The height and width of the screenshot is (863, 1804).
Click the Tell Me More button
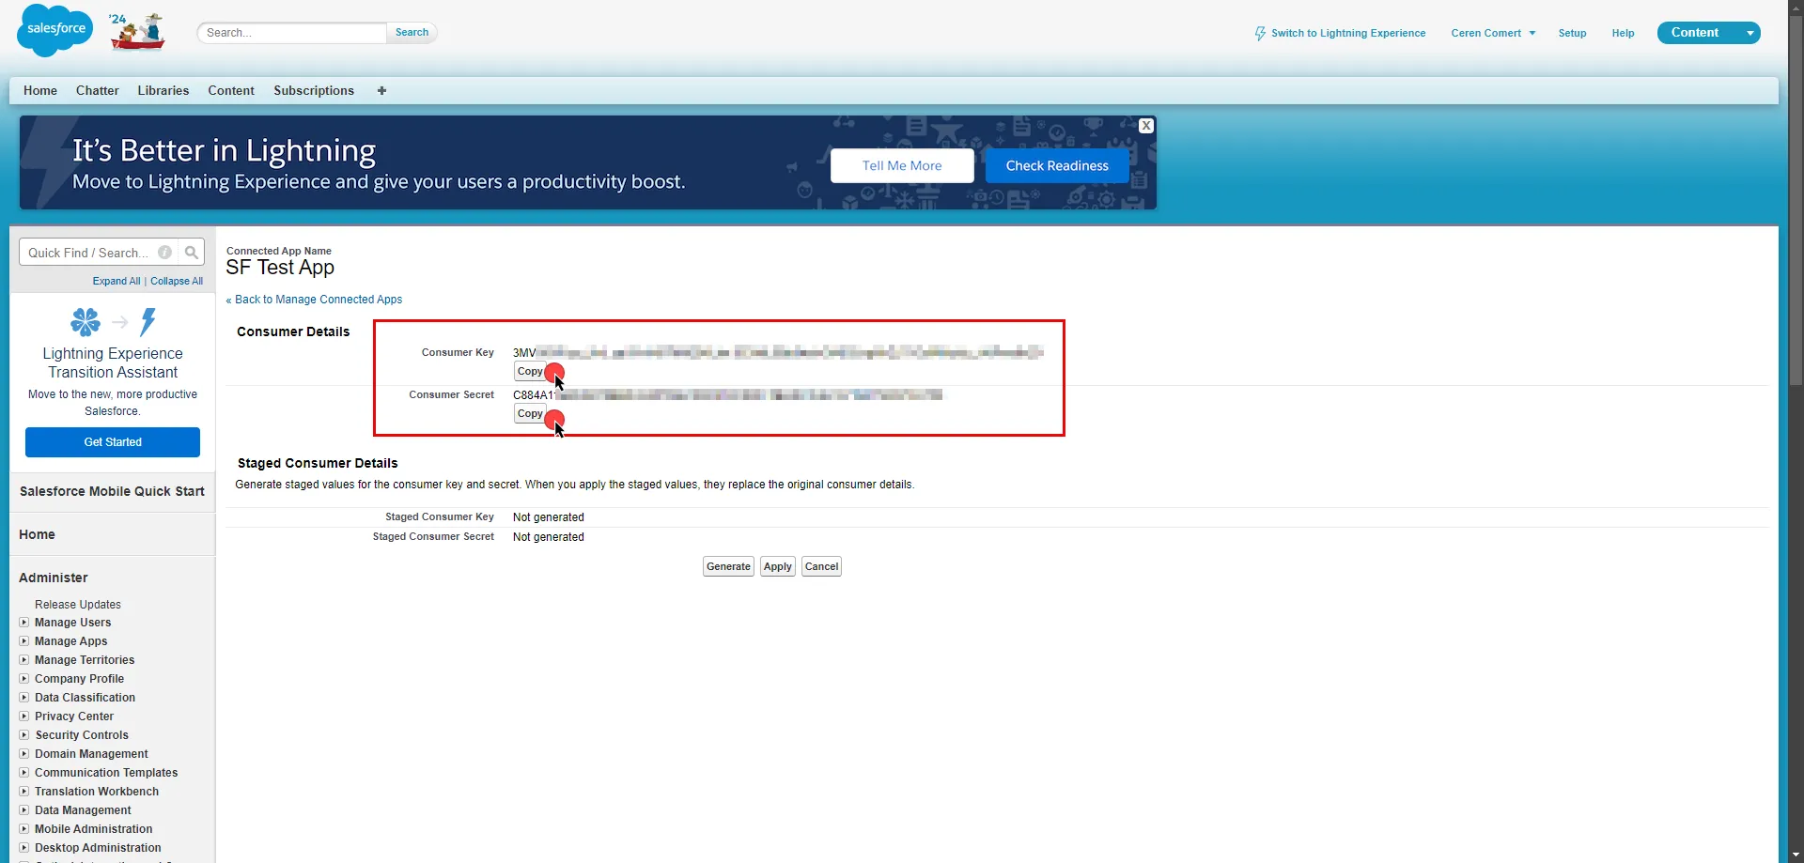[x=902, y=165]
